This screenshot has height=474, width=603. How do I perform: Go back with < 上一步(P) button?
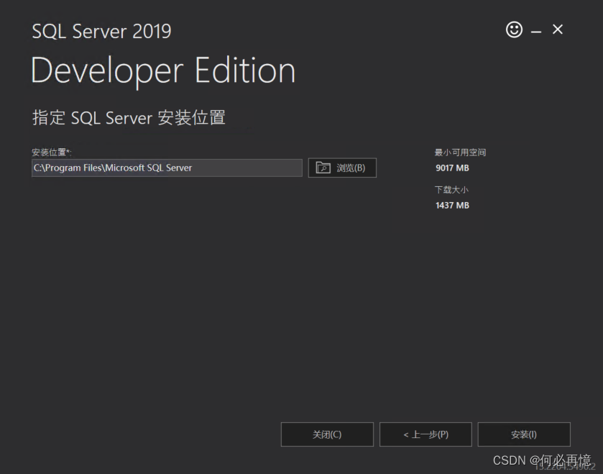tap(425, 434)
